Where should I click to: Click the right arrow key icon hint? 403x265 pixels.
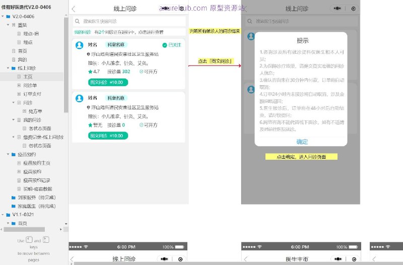[x=46, y=240]
